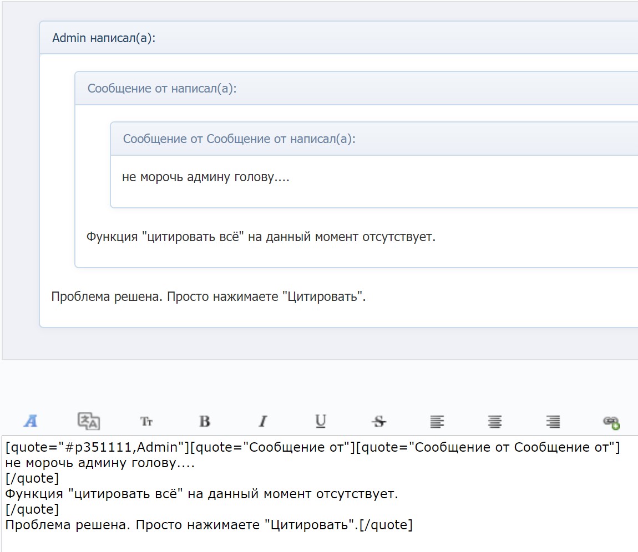The width and height of the screenshot is (638, 552).
Task: Toggle bold formatting
Action: (205, 422)
